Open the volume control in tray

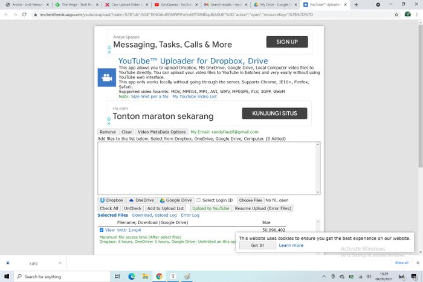click(x=369, y=277)
